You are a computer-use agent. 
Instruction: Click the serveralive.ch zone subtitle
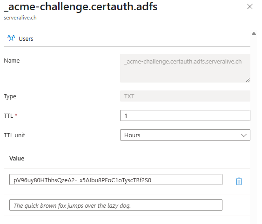(x=20, y=18)
